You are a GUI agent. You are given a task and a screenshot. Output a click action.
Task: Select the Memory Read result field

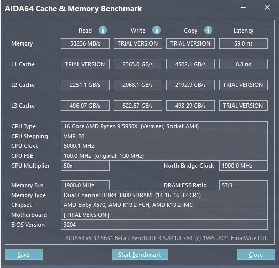[x=85, y=43]
